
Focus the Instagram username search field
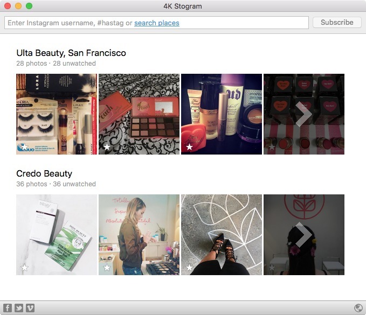tap(156, 23)
